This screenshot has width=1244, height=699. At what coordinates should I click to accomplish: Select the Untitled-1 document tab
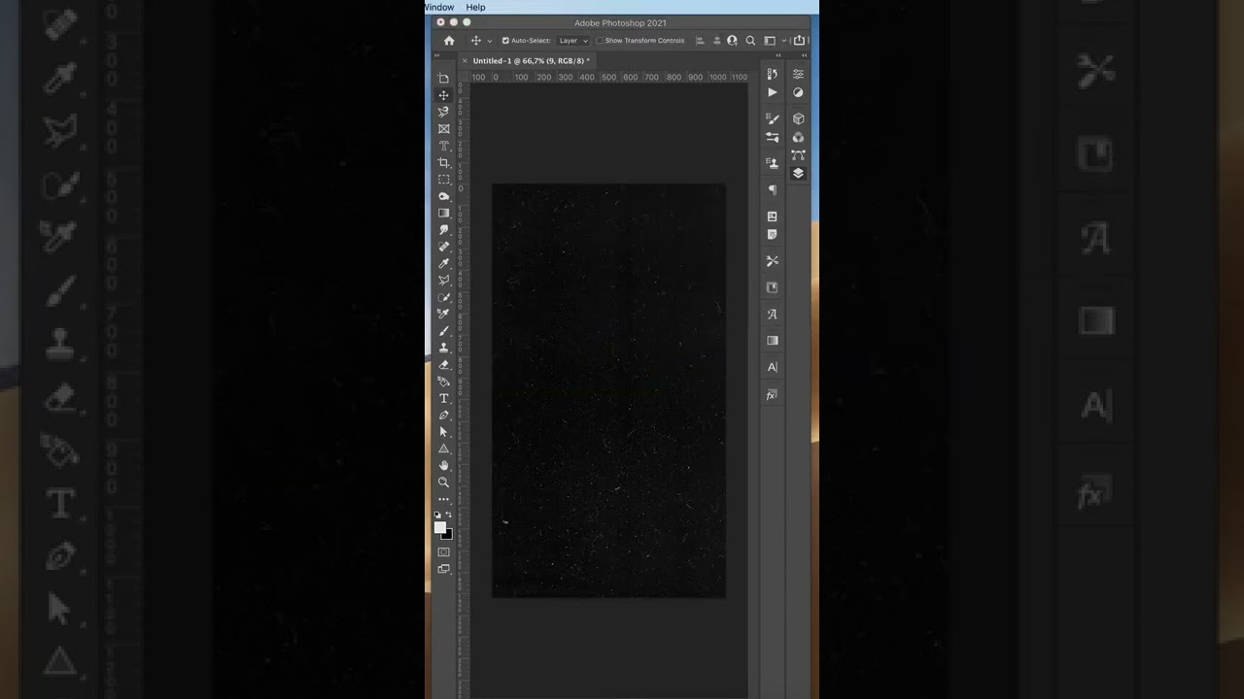point(531,61)
